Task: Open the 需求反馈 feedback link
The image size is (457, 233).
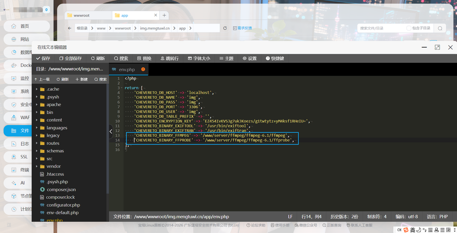Action: coord(242,28)
